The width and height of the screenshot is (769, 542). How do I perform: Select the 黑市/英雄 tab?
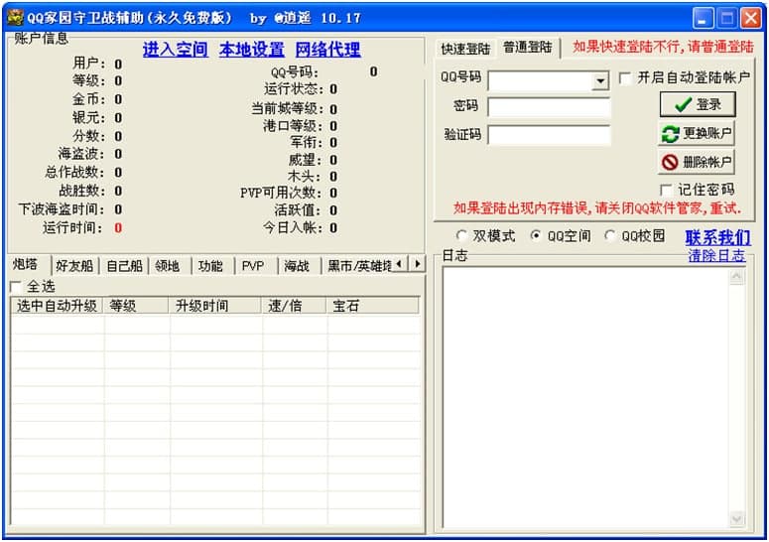[358, 266]
